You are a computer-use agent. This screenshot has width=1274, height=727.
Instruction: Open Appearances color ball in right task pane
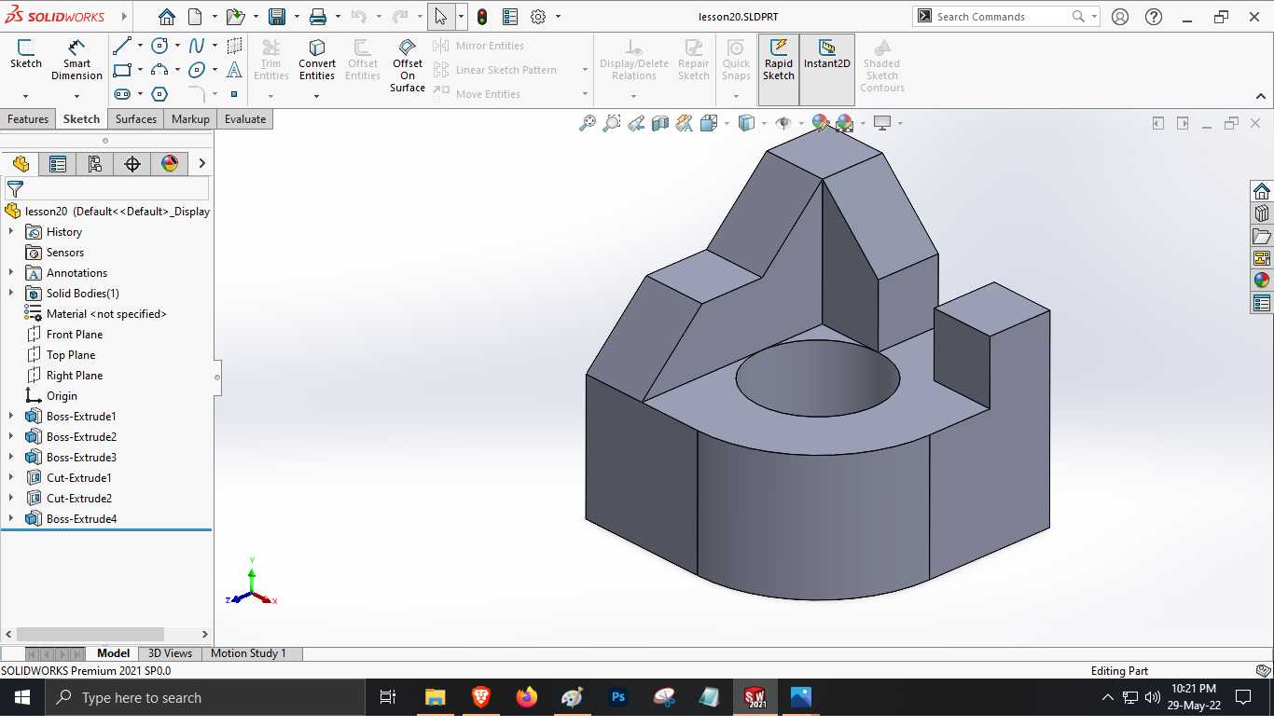1262,281
